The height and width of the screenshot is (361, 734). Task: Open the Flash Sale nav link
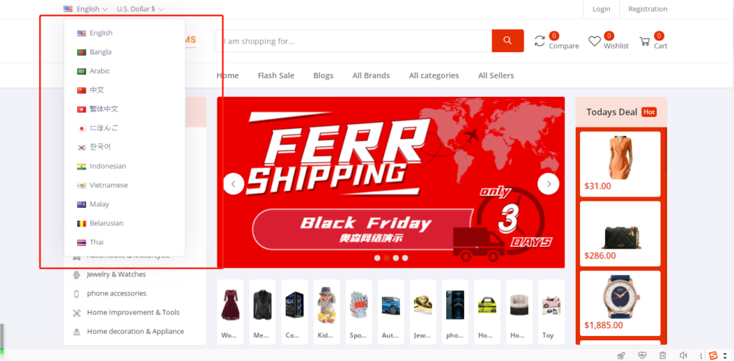(x=276, y=75)
